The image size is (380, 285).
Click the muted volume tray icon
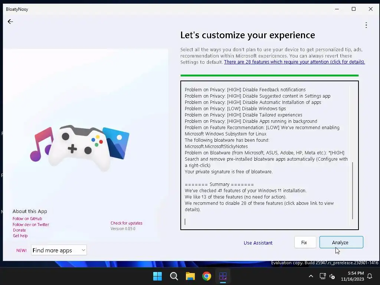point(332,276)
